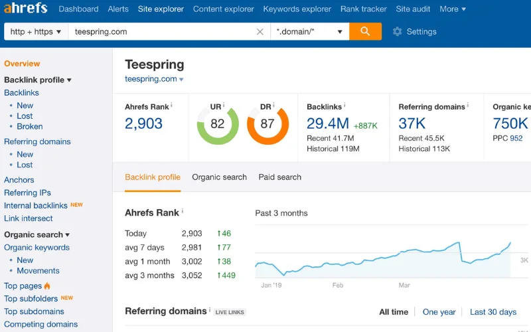Screen dimensions: 531x332
Task: Click the flame icon beside Top pages
Action: click(47, 286)
